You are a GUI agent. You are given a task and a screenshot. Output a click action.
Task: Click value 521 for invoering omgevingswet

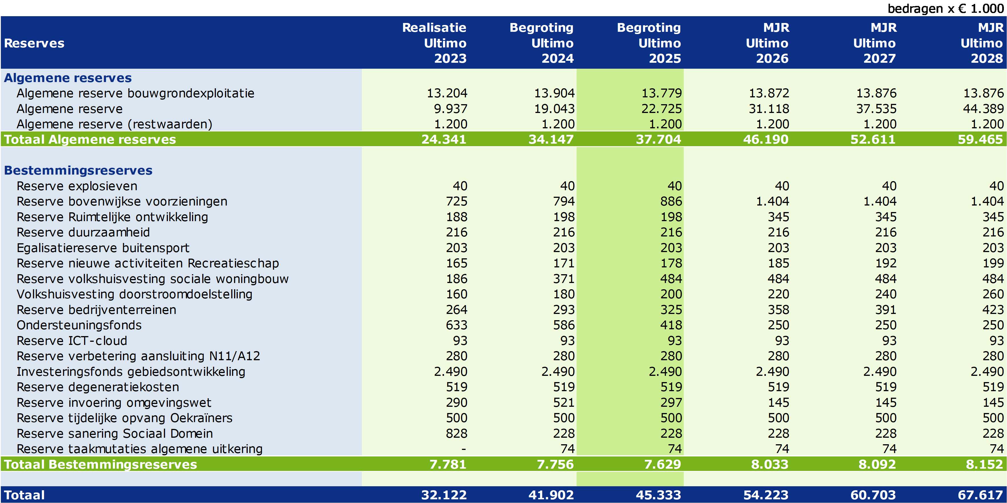click(564, 403)
